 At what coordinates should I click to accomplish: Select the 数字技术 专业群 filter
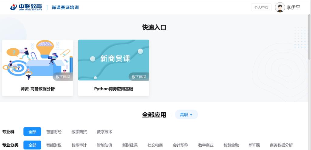click(104, 132)
